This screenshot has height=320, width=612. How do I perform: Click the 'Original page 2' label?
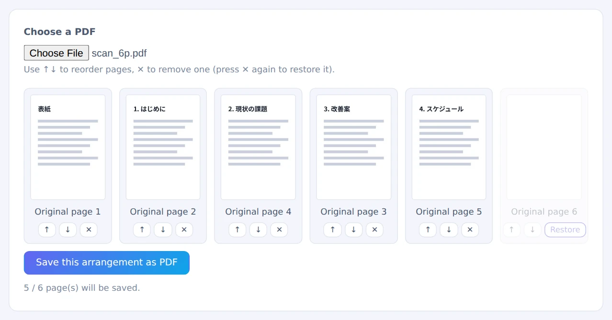pos(163,212)
